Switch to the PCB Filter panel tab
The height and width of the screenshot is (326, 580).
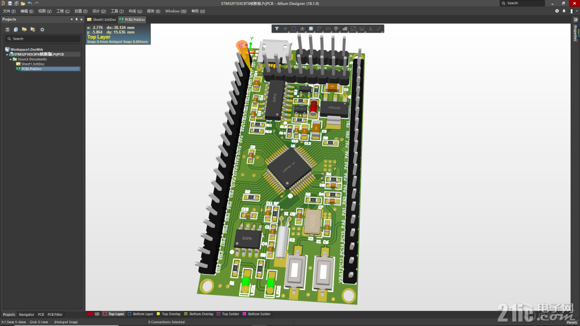tap(55, 315)
